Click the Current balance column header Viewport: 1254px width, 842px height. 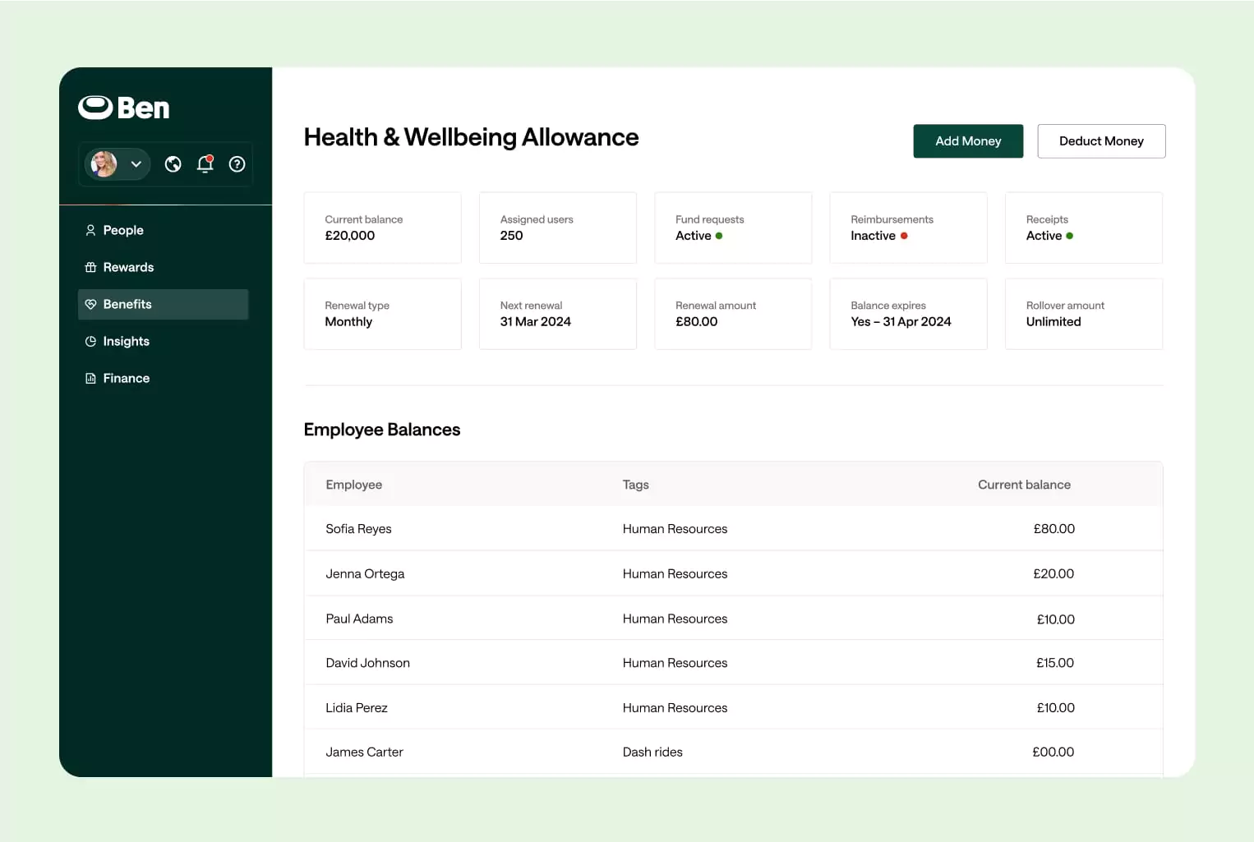point(1024,485)
